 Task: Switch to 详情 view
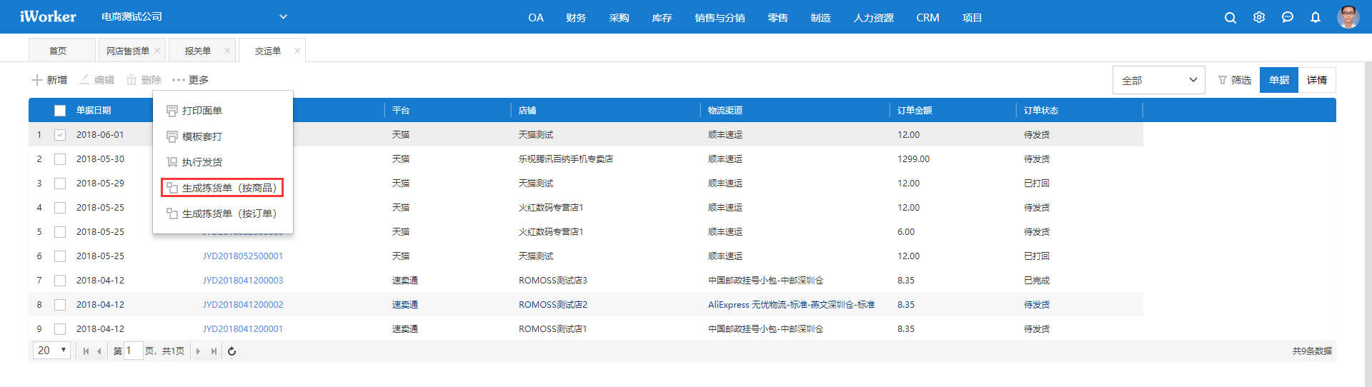tap(1317, 80)
